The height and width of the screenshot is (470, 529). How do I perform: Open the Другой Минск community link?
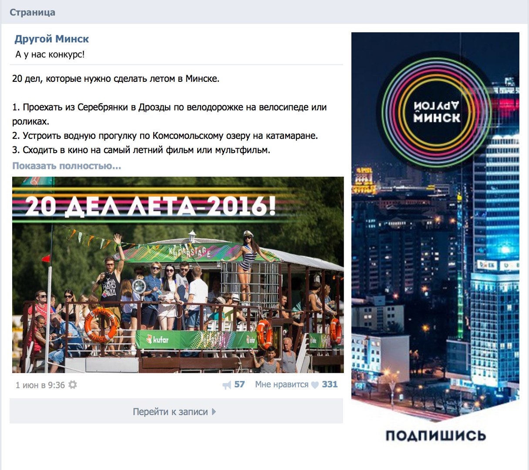click(51, 39)
